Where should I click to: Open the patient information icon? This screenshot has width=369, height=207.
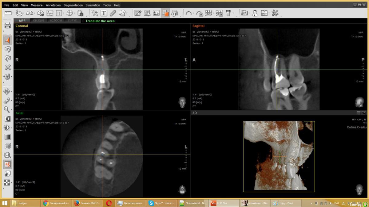tap(255, 13)
